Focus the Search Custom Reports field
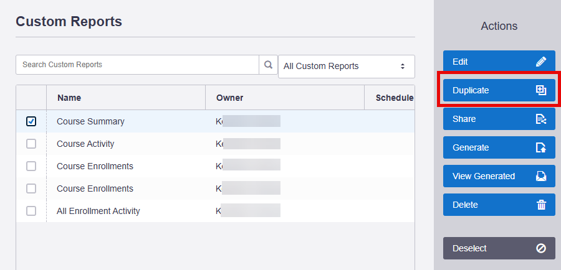 pos(137,65)
